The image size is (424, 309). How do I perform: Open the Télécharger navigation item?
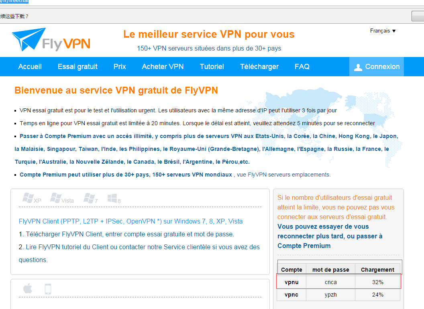(259, 67)
